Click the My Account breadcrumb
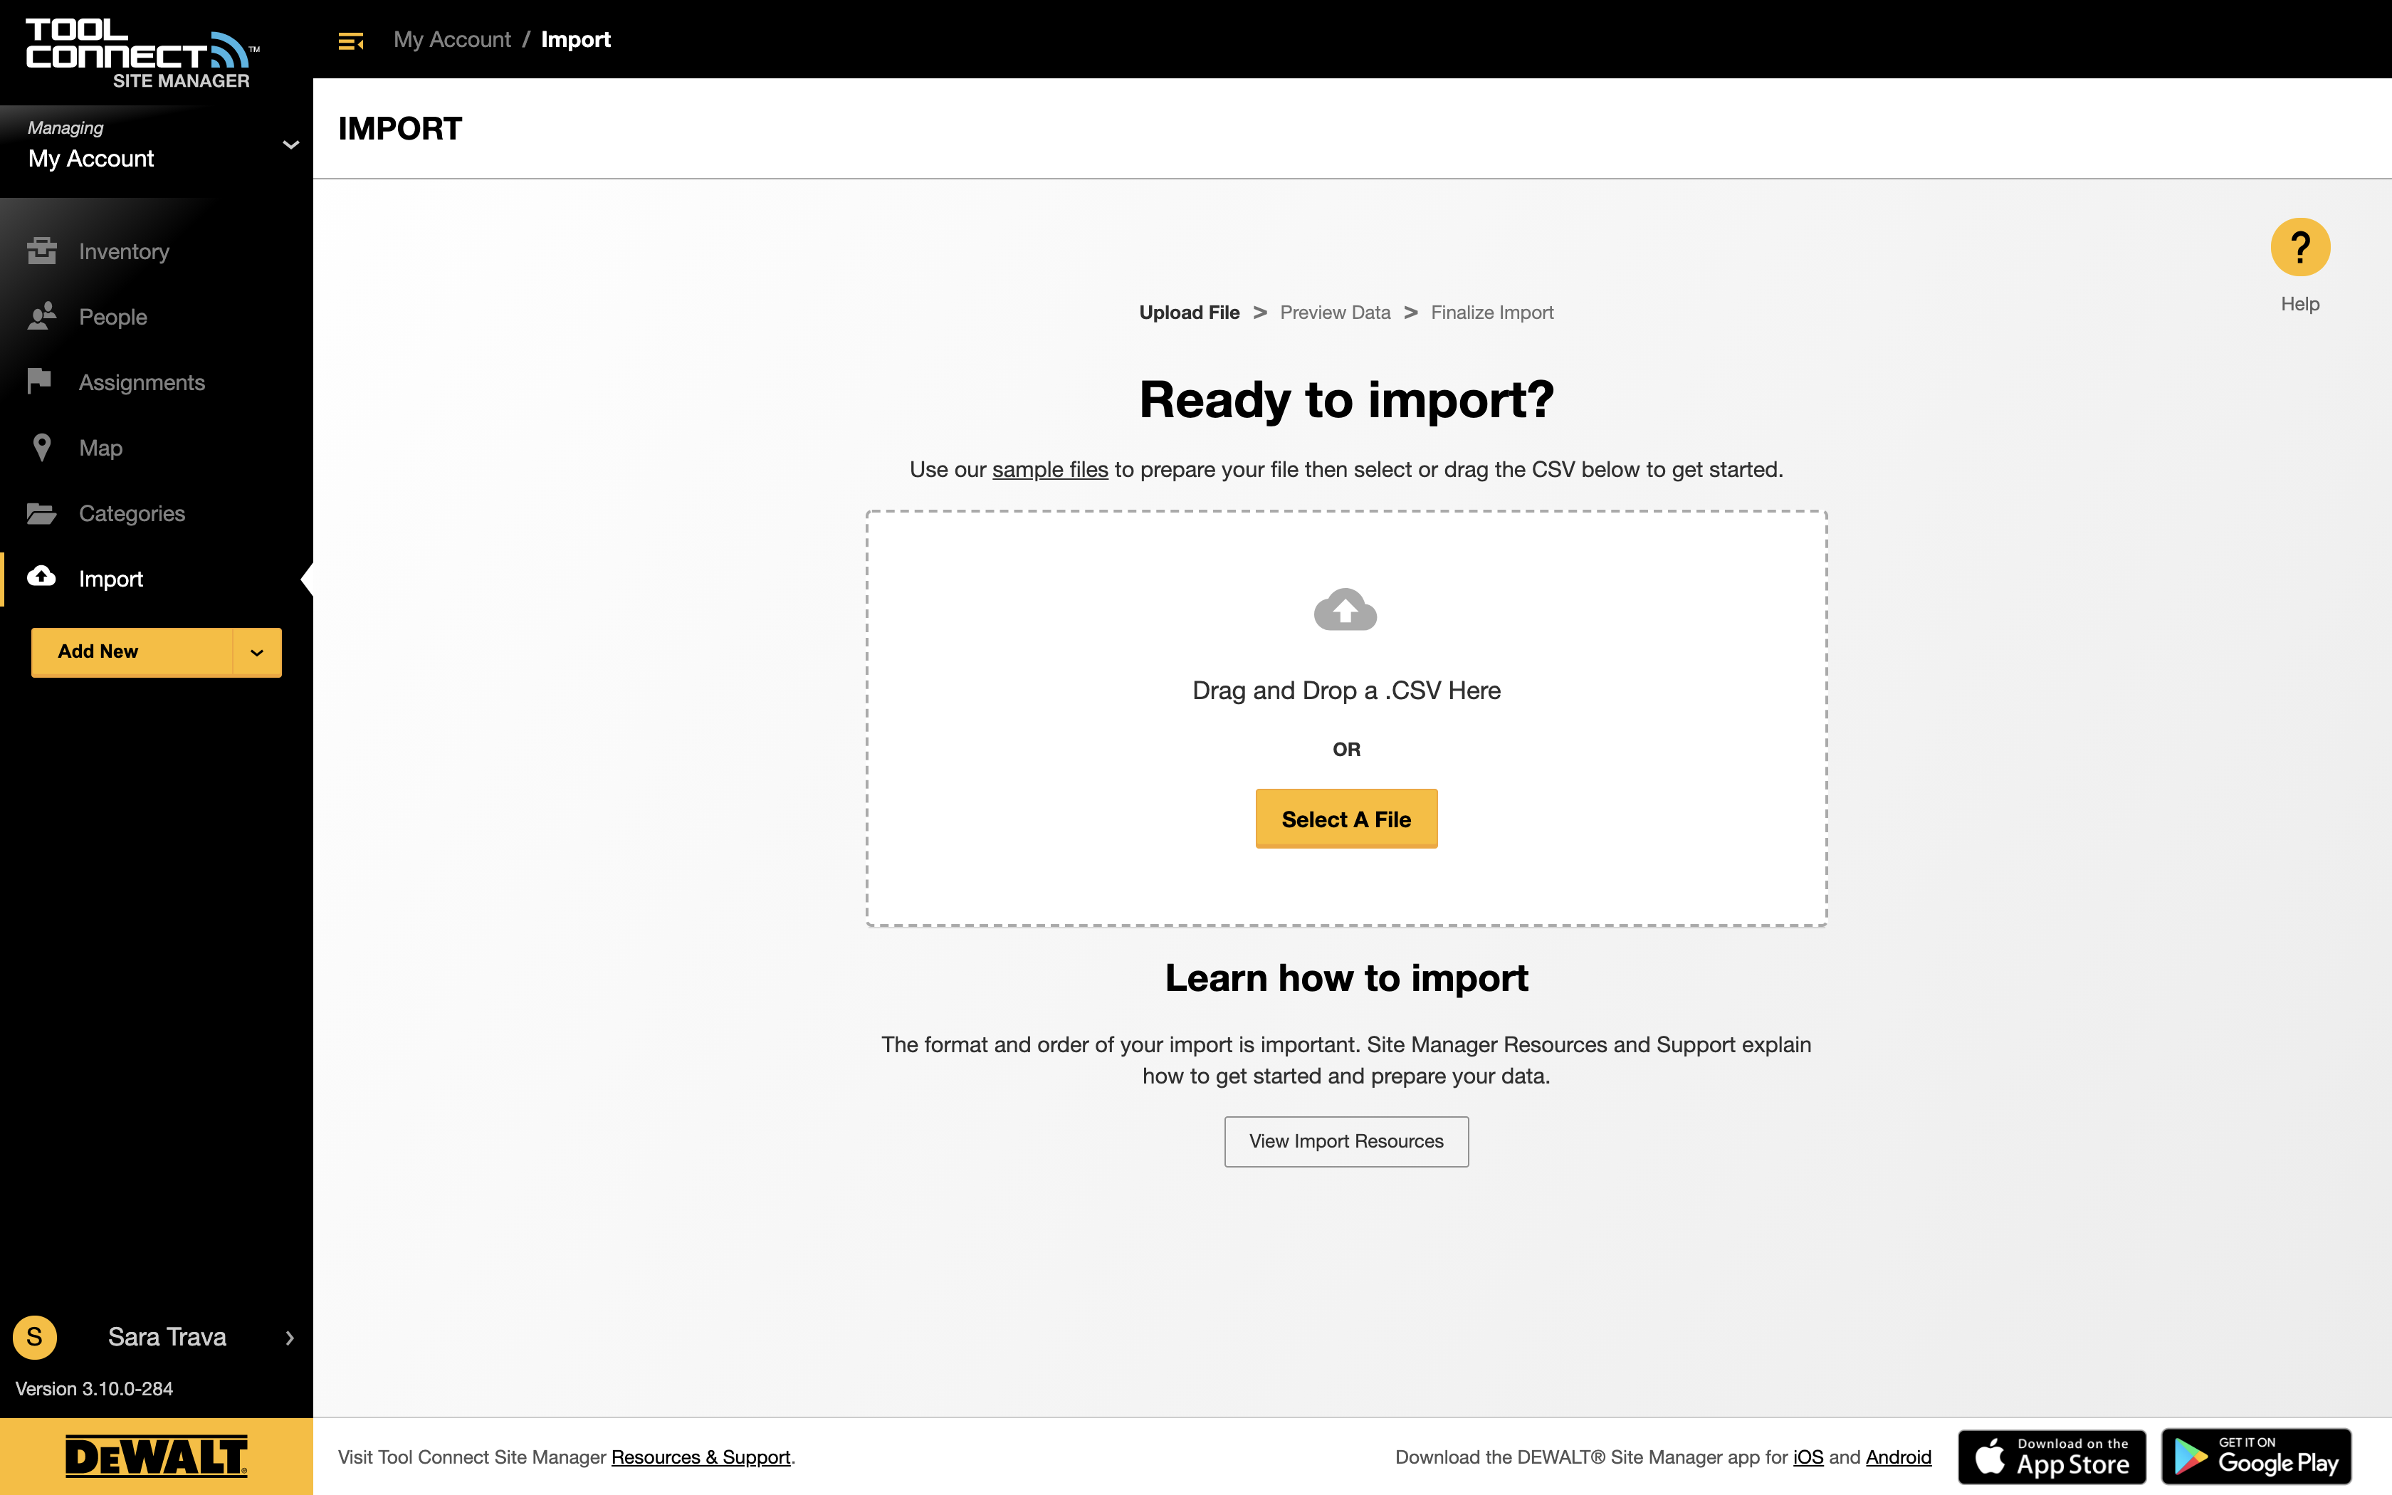Viewport: 2392px width, 1495px height. click(x=452, y=40)
